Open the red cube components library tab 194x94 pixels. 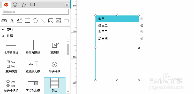tap(6, 5)
